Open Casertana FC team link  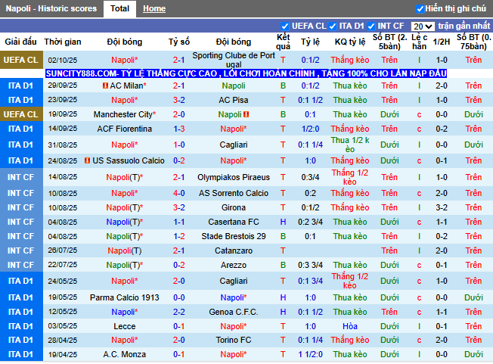[234, 222]
